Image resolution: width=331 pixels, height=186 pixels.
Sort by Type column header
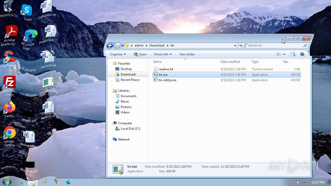click(266, 62)
